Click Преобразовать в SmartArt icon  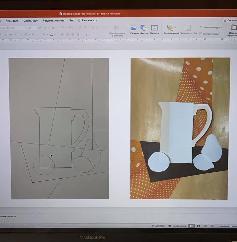(x=116, y=28)
